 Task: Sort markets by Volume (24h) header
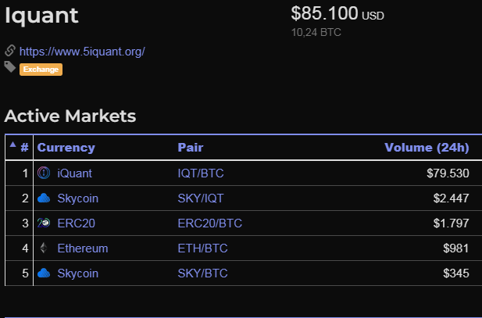[427, 147]
